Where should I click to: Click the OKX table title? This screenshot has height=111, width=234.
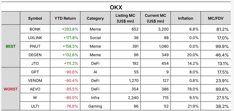pos(116,7)
